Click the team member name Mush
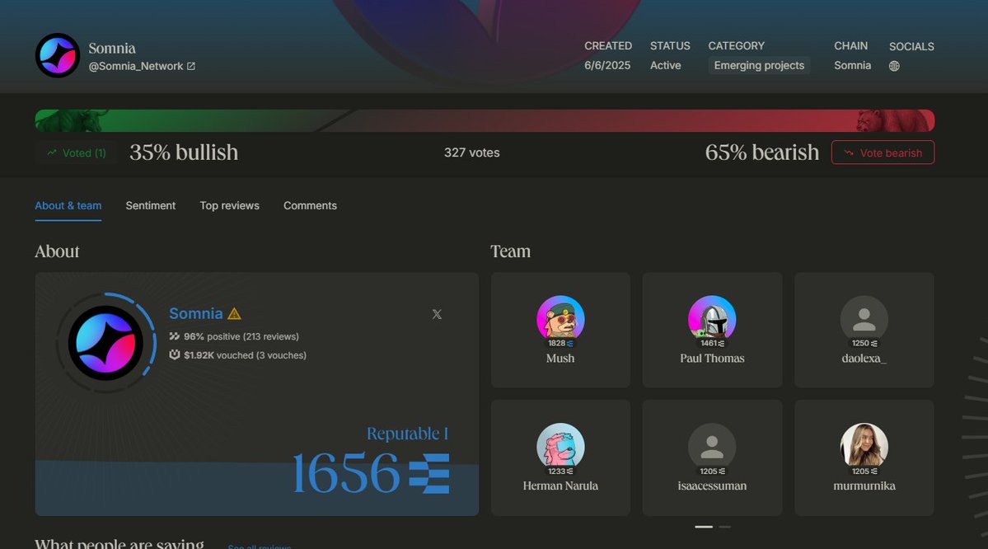The height and width of the screenshot is (549, 988). tap(560, 359)
